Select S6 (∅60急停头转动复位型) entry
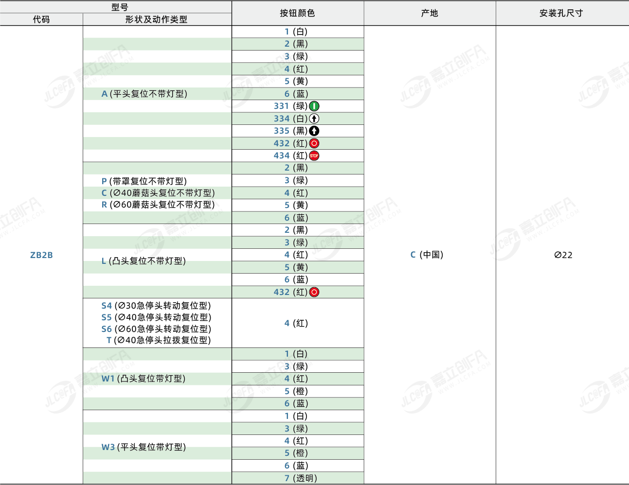Screen dimensions: 629x485 tap(156, 329)
